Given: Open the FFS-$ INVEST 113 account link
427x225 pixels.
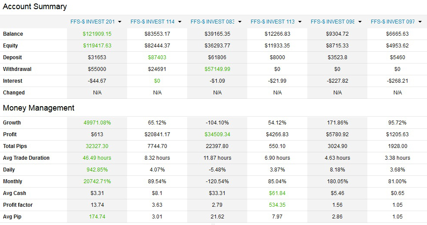Looking at the screenshot, I should click(x=272, y=22).
